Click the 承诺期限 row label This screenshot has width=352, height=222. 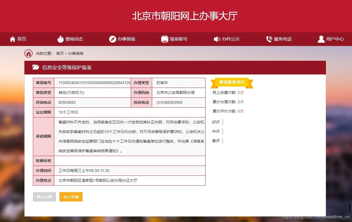coord(43,136)
